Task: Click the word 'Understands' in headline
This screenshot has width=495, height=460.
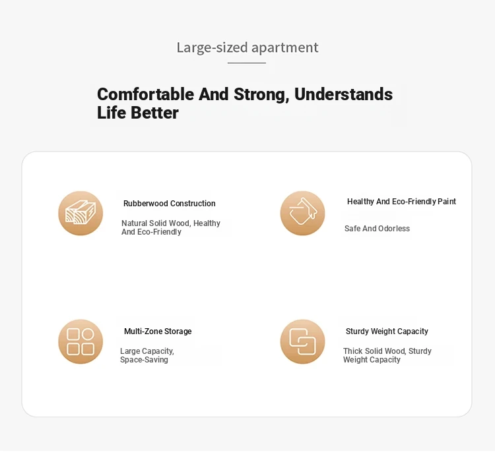Action: 343,94
